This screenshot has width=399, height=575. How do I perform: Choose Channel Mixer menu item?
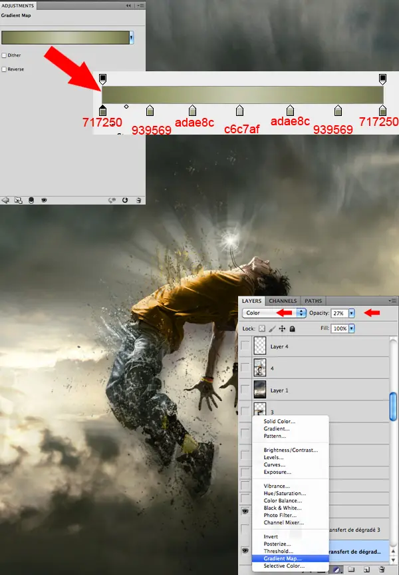[291, 522]
